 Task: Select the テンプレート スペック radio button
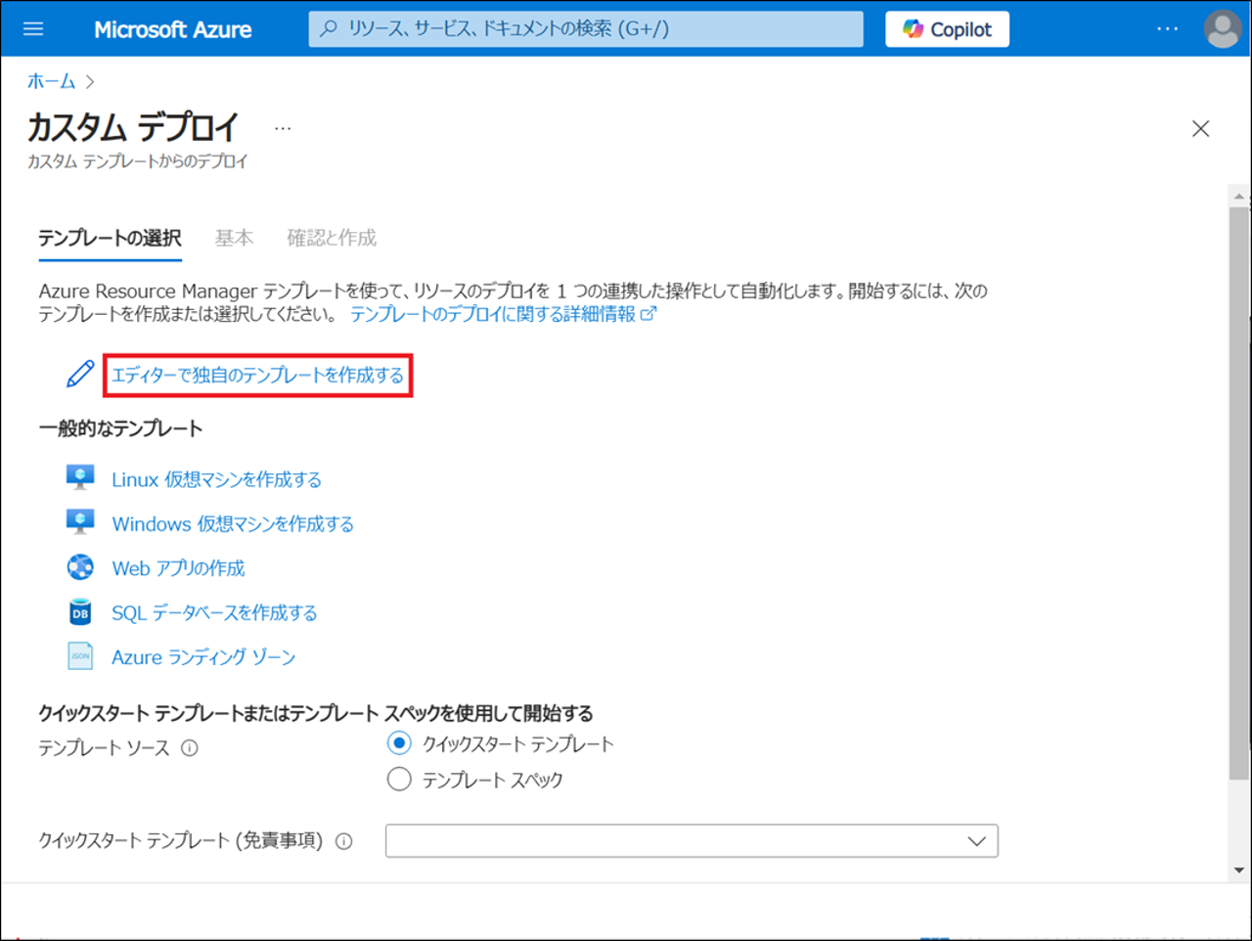coord(399,780)
